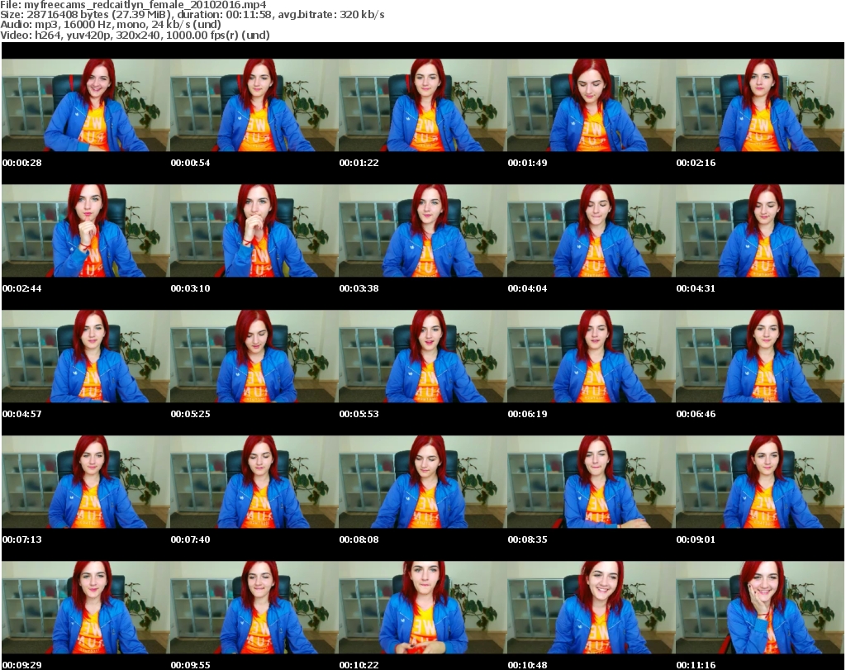Click the 'Audio: mp3, 16000 Hz' info line
This screenshot has height=670, width=846.
pyautogui.click(x=110, y=25)
